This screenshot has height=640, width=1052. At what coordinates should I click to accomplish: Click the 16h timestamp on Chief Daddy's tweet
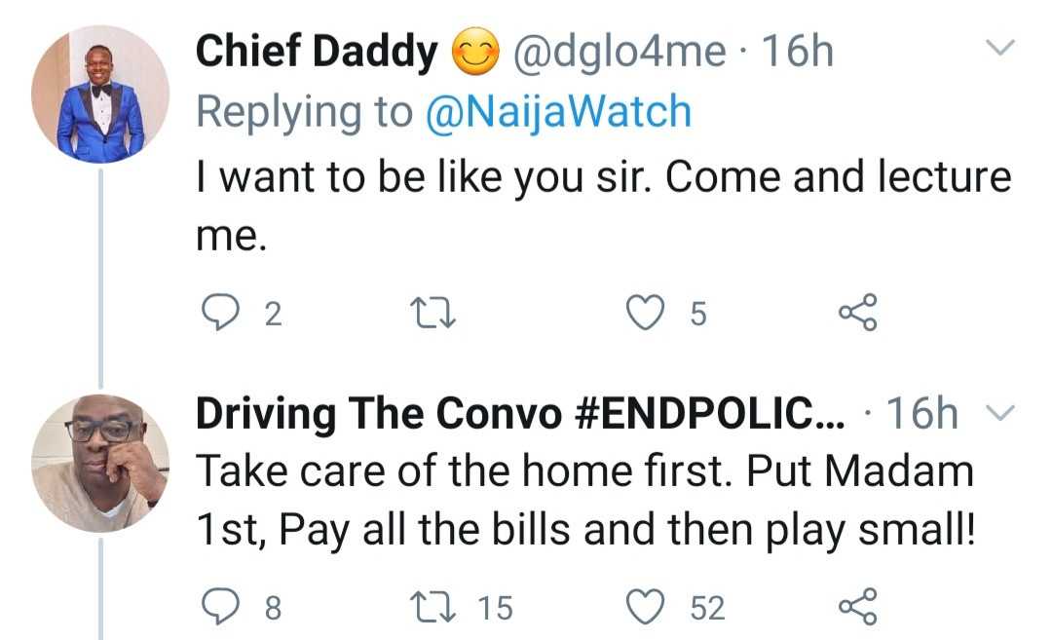797,53
